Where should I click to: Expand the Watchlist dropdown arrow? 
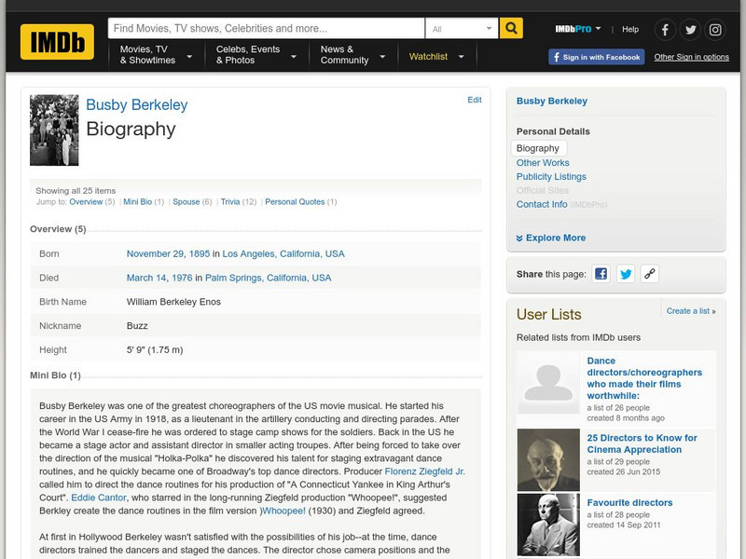coord(461,57)
